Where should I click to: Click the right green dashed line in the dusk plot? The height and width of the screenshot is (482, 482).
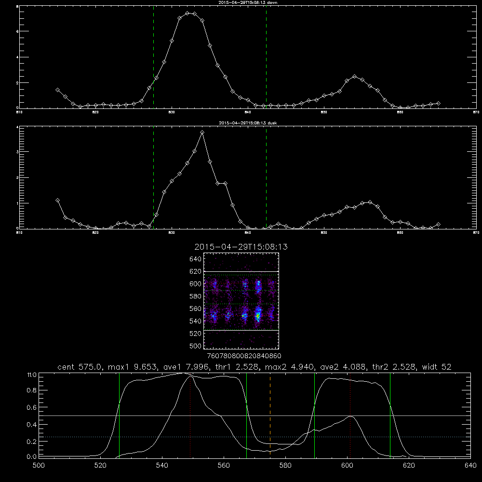pyautogui.click(x=266, y=178)
